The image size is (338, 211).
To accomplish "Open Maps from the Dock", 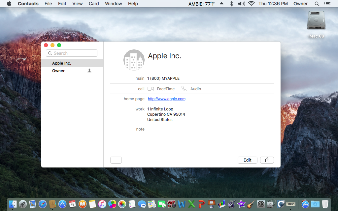I will click(152, 204).
